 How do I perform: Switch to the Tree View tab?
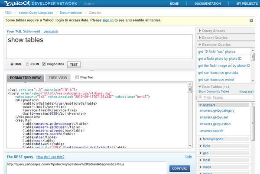coord(58,77)
